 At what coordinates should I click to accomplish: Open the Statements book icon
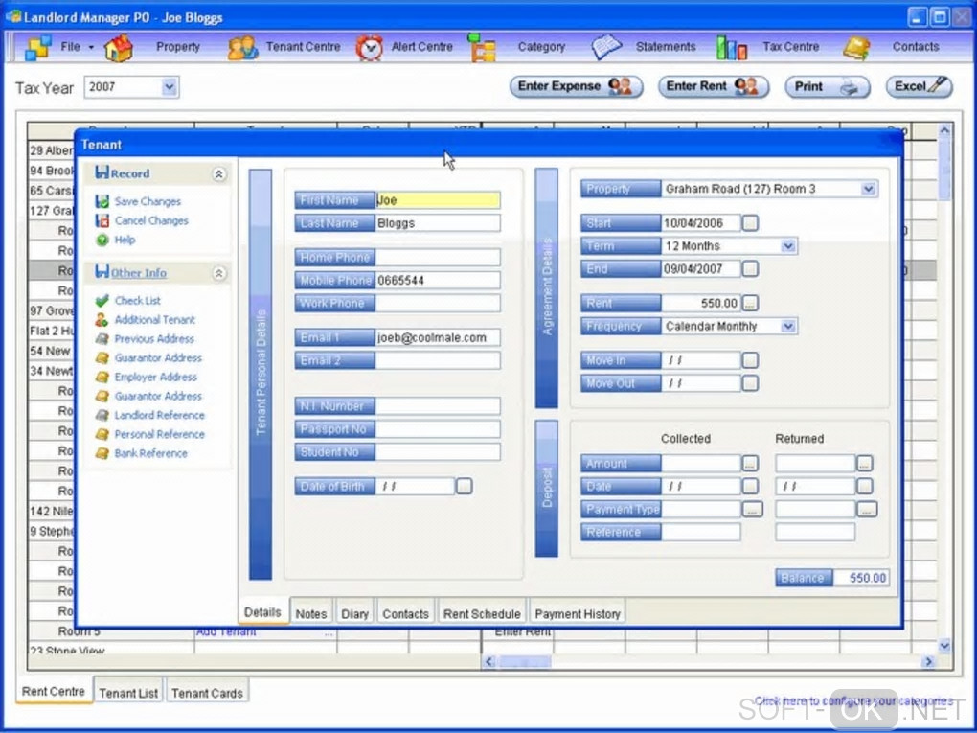[606, 47]
